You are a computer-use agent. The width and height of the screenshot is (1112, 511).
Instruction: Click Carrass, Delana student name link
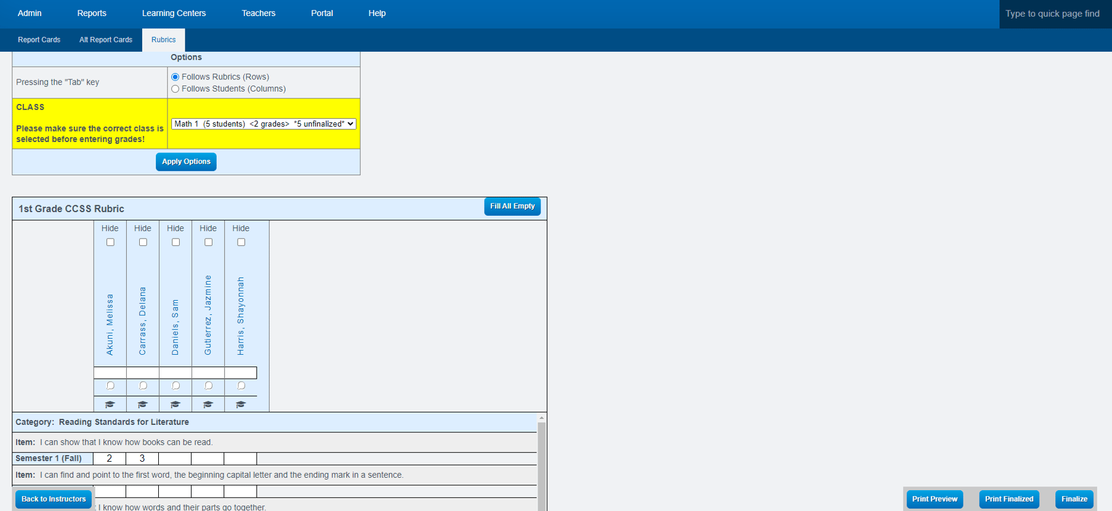click(143, 320)
